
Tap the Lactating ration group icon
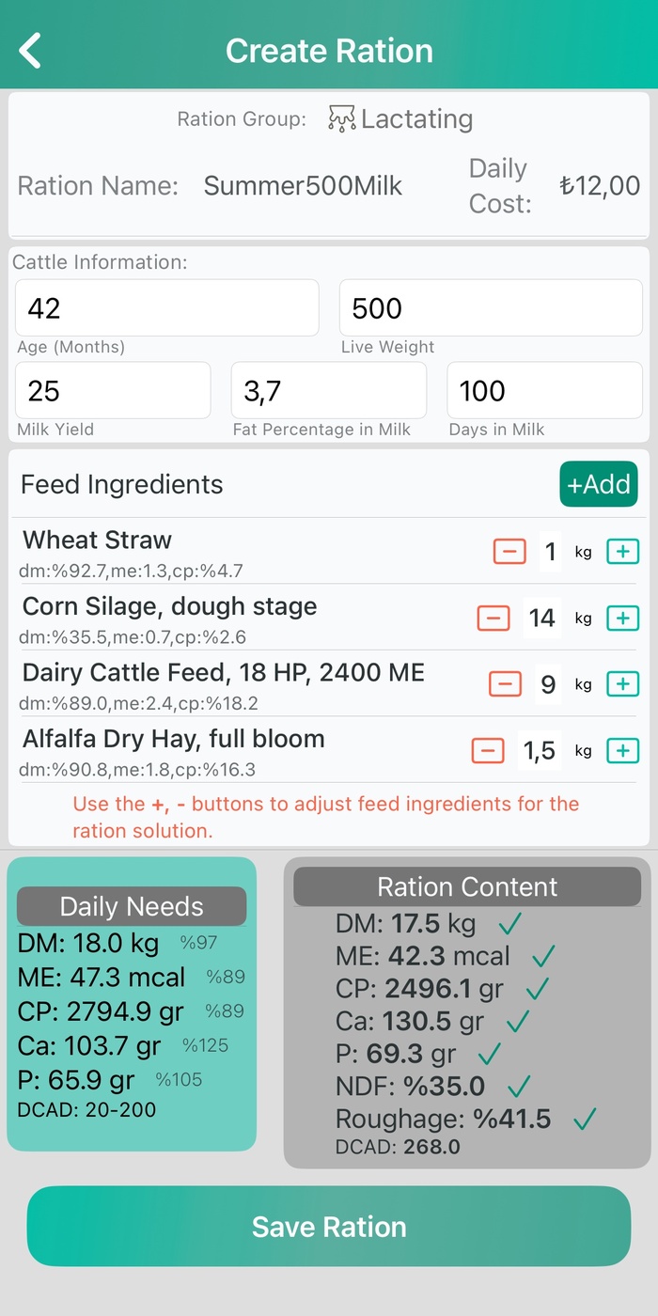[341, 119]
